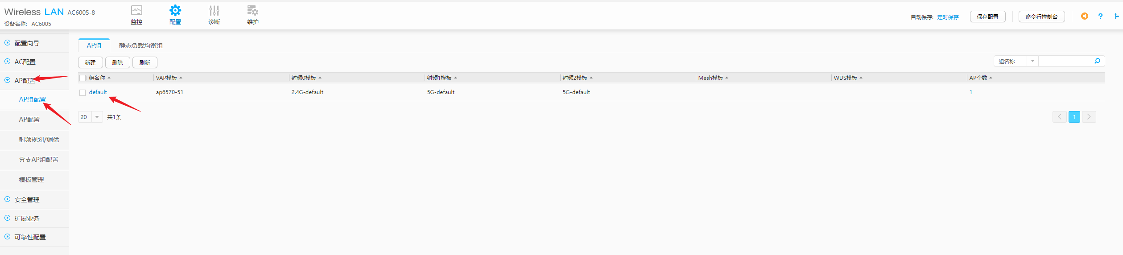Viewport: 1123px width, 255px height.
Task: Click the search magnifier icon
Action: tap(1097, 61)
